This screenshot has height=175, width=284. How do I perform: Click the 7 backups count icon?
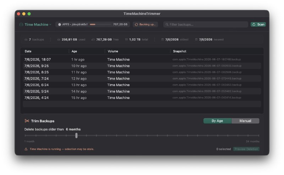26,39
